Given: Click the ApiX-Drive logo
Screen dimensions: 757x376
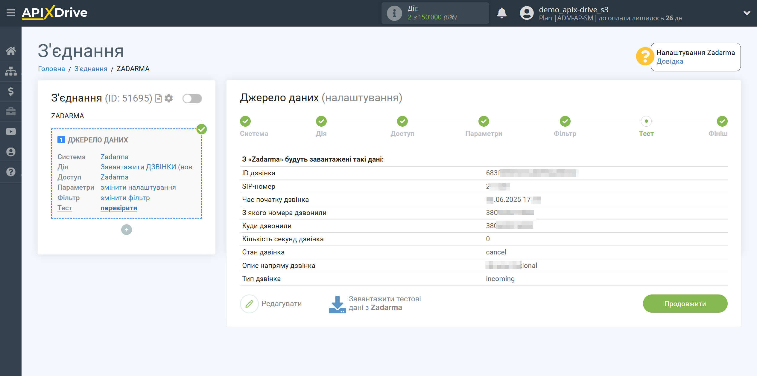Looking at the screenshot, I should 55,13.
